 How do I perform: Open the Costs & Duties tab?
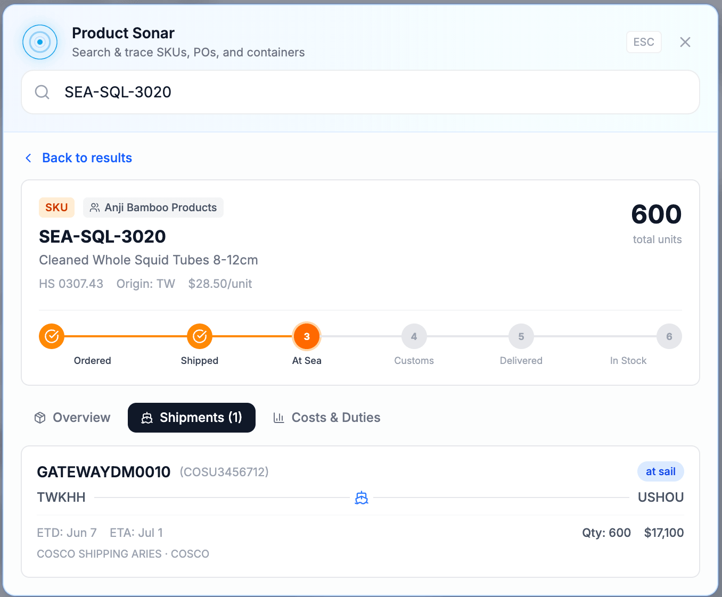326,418
